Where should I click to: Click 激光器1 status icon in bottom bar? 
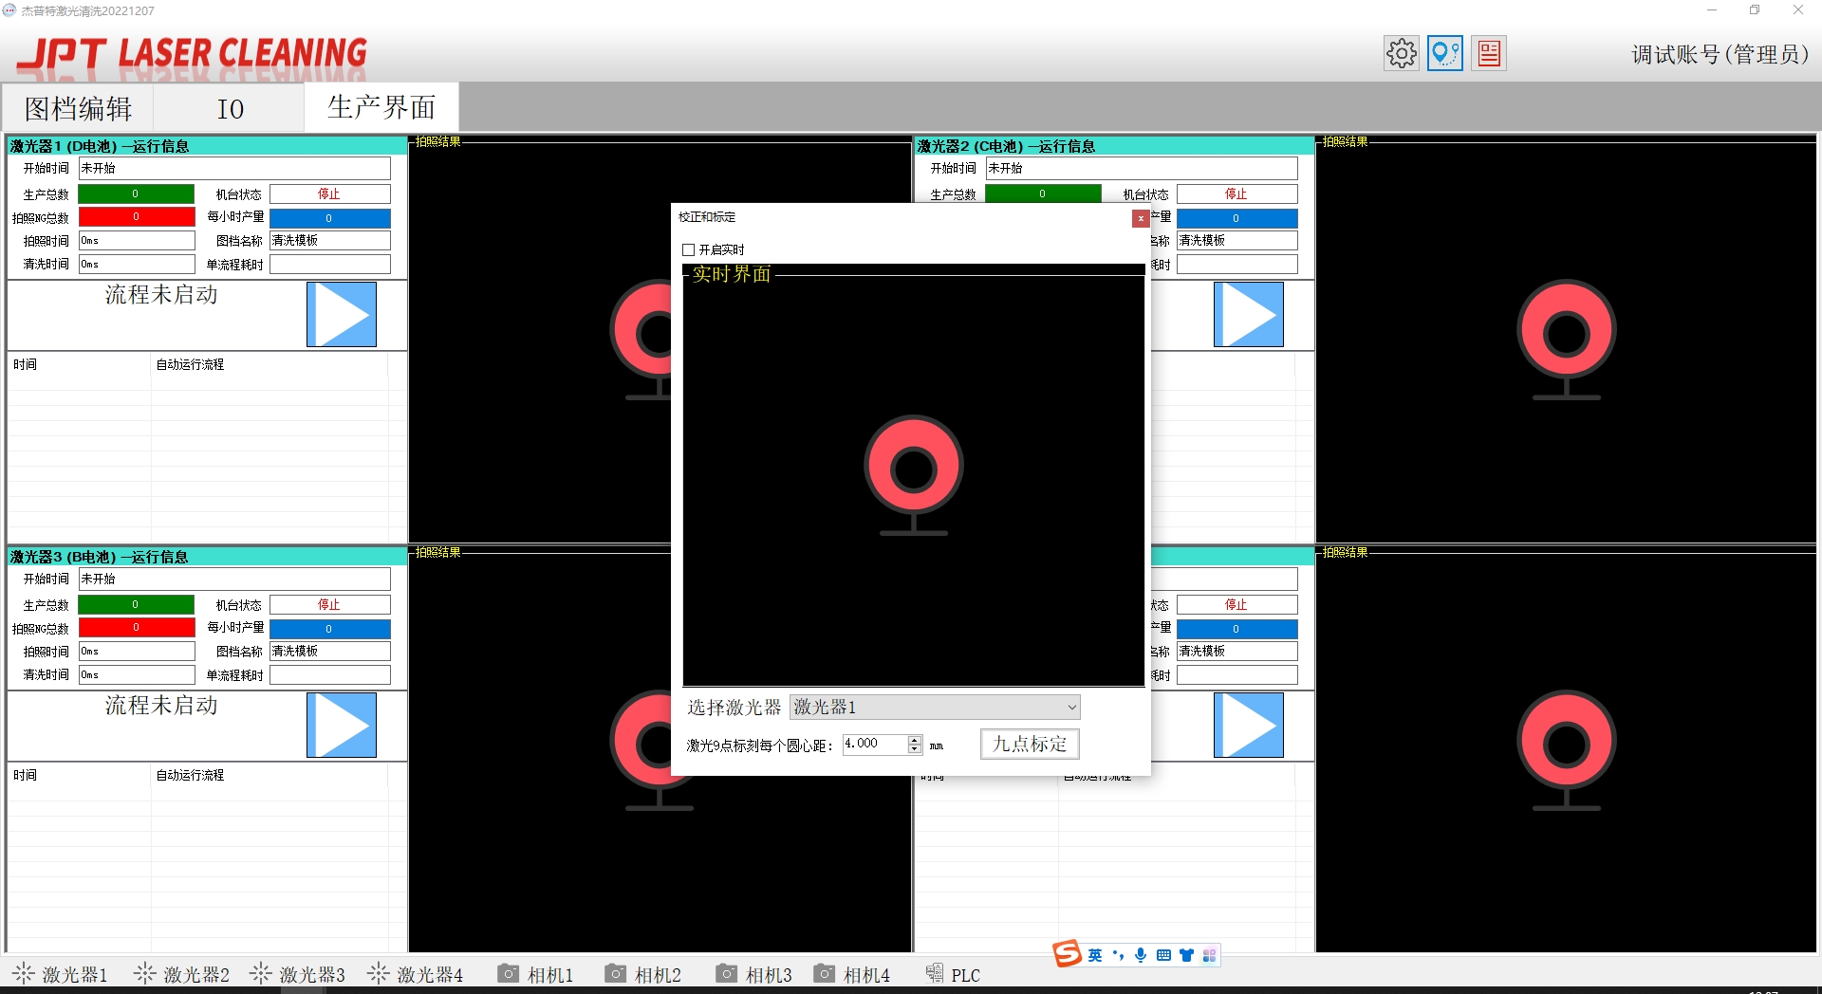[x=24, y=973]
